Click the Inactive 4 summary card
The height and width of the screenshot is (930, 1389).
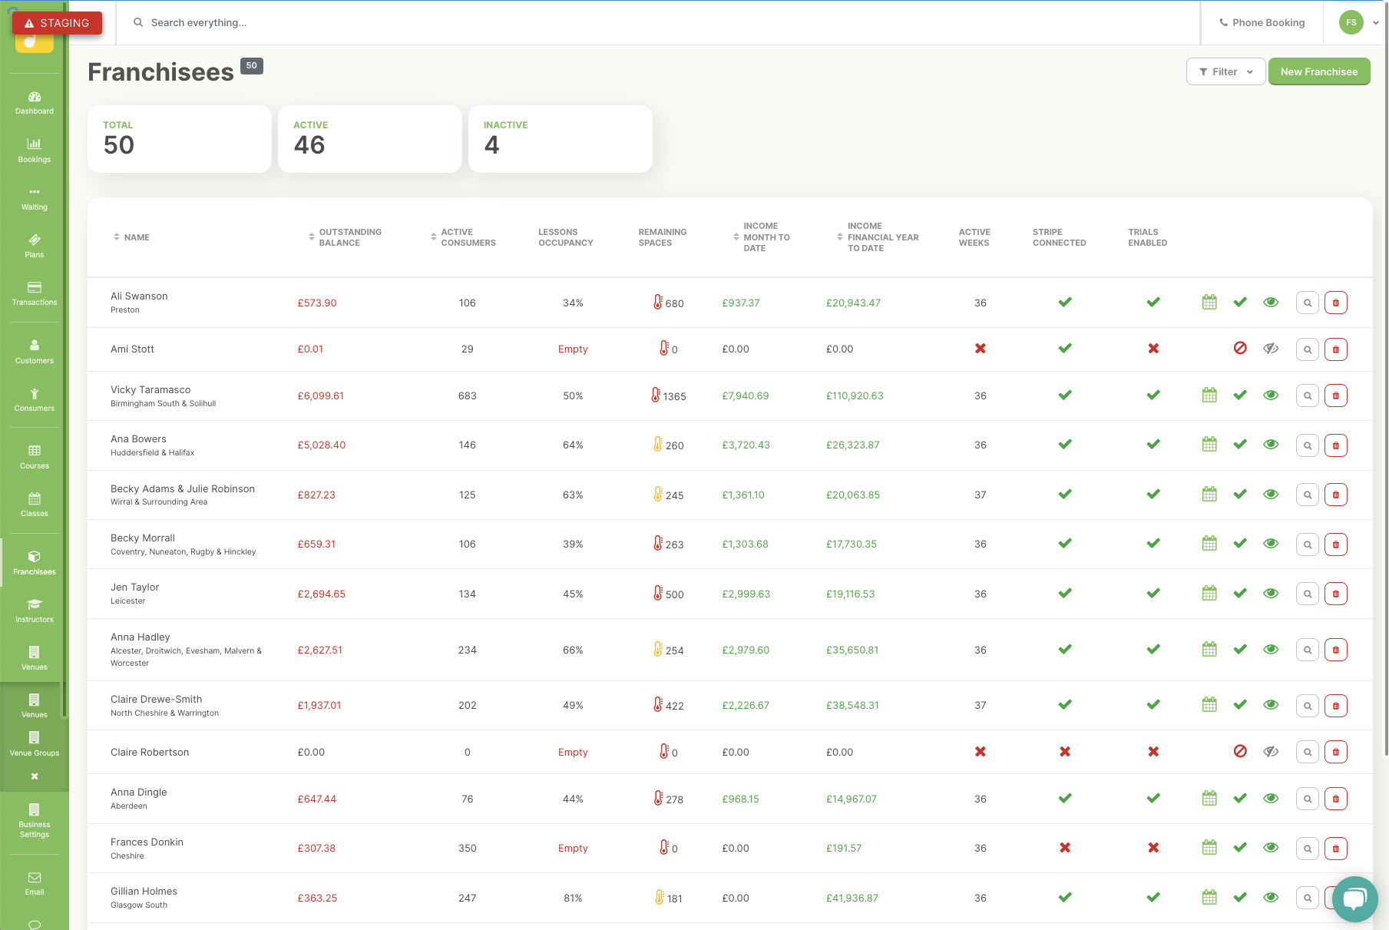(561, 139)
